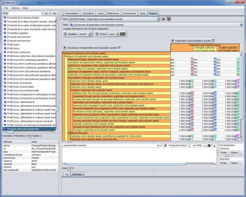Click vertical scrollbar of the report table
The image size is (246, 197).
coord(242,87)
